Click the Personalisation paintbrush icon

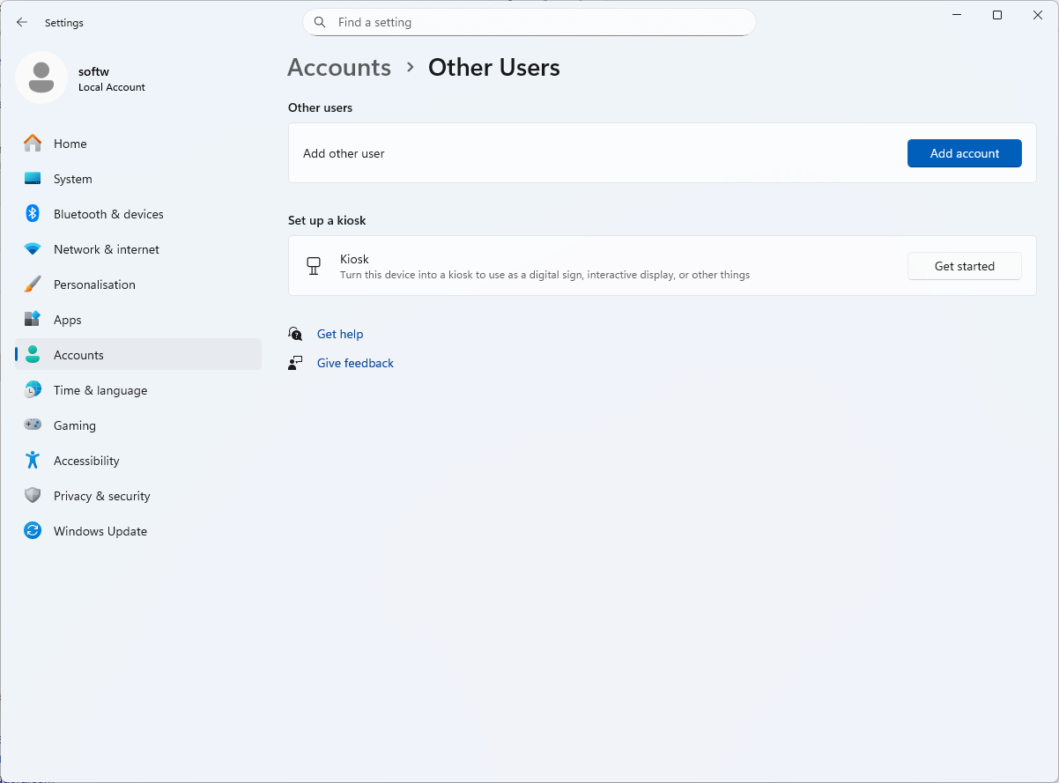(33, 284)
